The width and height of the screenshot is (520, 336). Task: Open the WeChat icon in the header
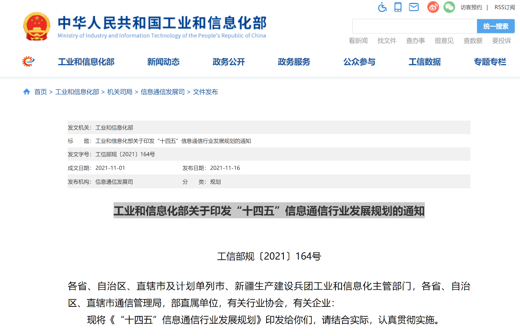coord(449,7)
